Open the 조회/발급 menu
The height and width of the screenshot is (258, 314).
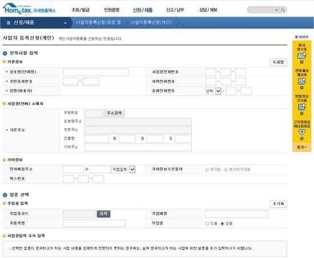80,10
